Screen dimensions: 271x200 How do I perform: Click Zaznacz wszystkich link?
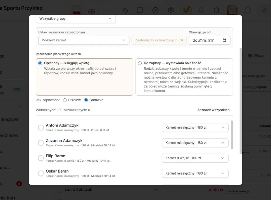[x=213, y=110]
